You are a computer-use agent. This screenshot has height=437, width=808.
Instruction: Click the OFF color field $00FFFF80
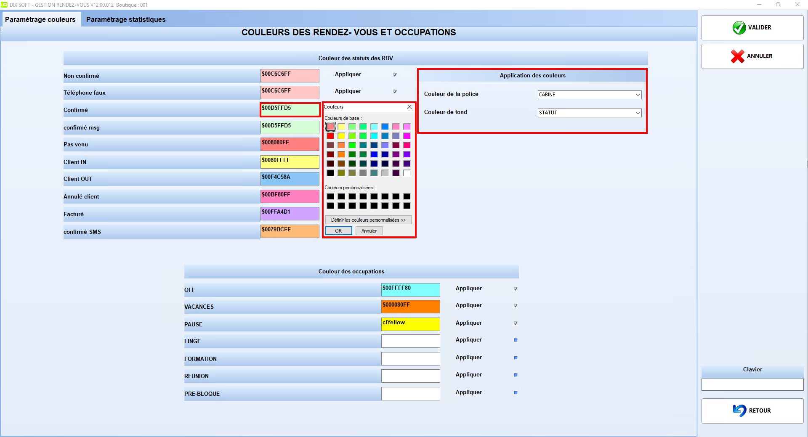coord(411,290)
